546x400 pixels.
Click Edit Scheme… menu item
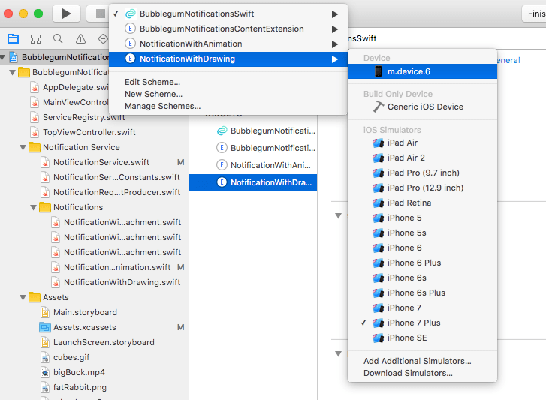click(x=152, y=82)
